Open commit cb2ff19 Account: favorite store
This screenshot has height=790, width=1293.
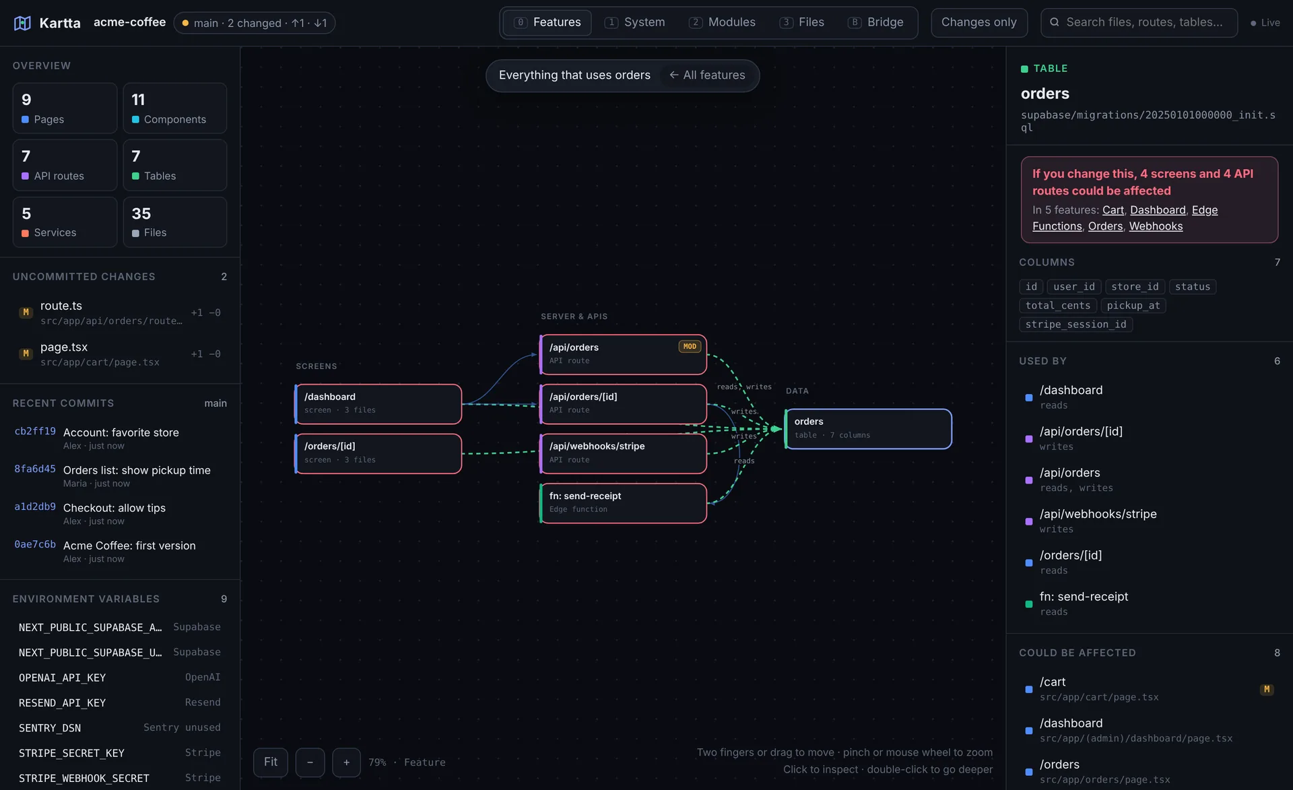(x=120, y=438)
